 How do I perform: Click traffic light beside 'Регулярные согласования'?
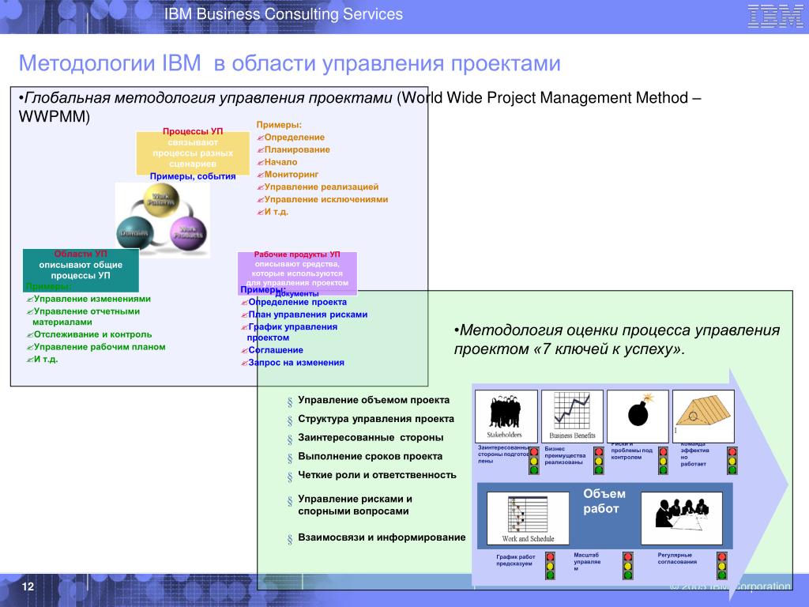click(x=722, y=566)
